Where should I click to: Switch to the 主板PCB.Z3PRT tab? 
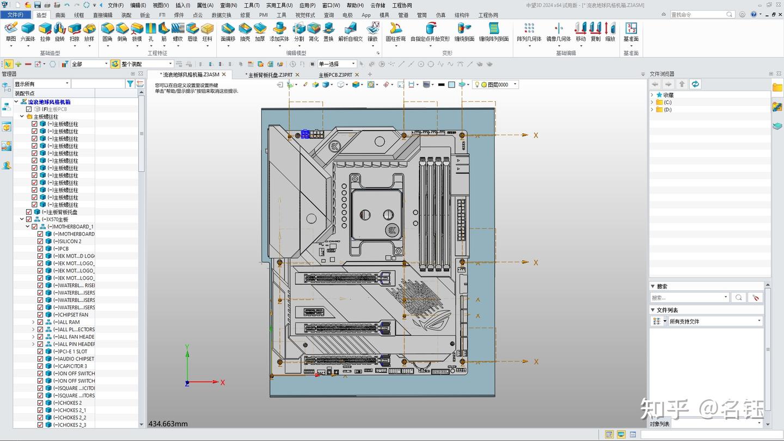pyautogui.click(x=335, y=74)
